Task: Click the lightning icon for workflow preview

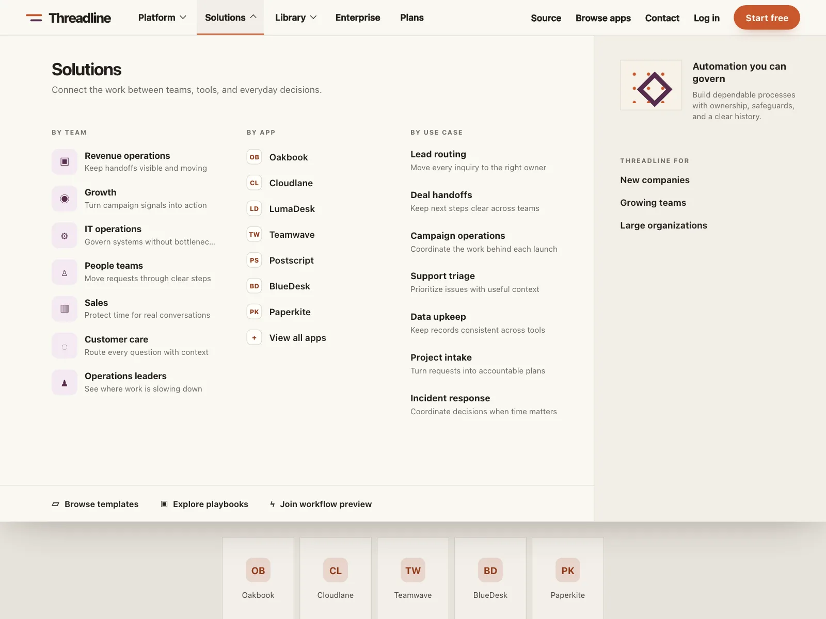Action: click(273, 504)
